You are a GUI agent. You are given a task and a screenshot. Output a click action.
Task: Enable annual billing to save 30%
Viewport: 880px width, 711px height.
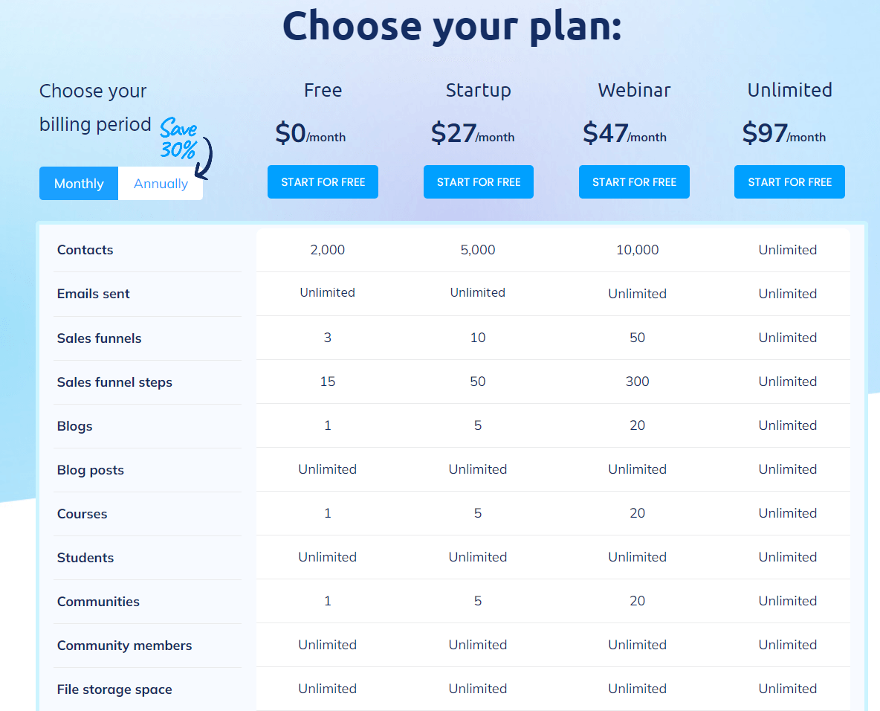coord(161,183)
